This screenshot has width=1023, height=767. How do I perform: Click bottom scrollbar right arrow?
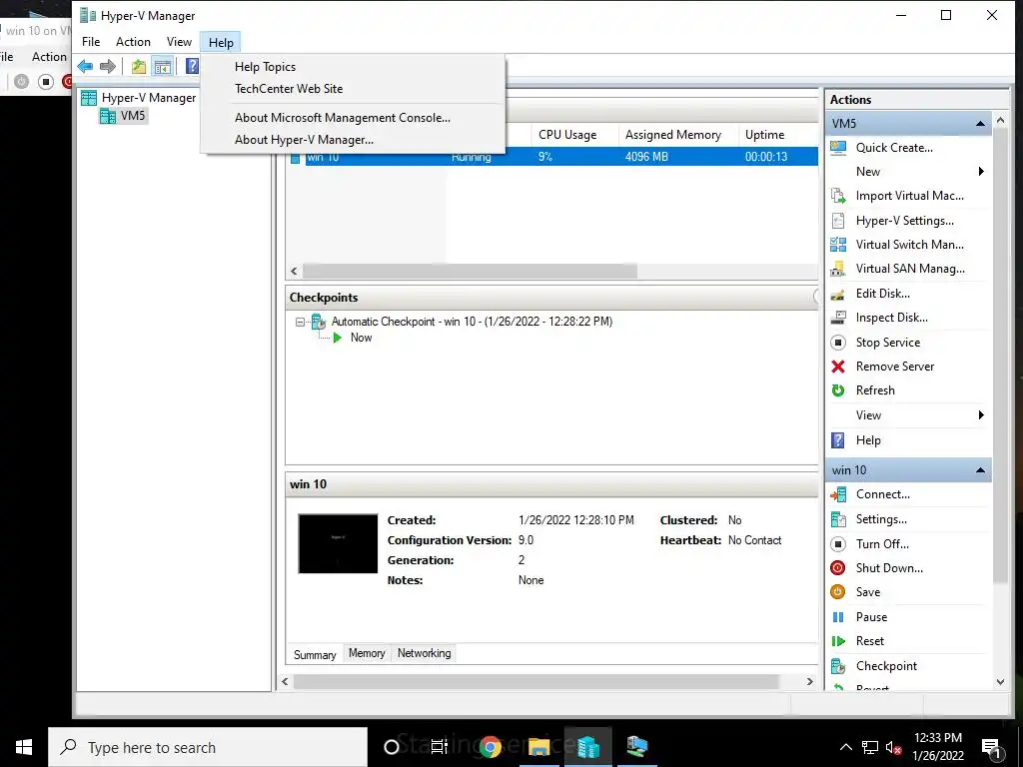[809, 681]
